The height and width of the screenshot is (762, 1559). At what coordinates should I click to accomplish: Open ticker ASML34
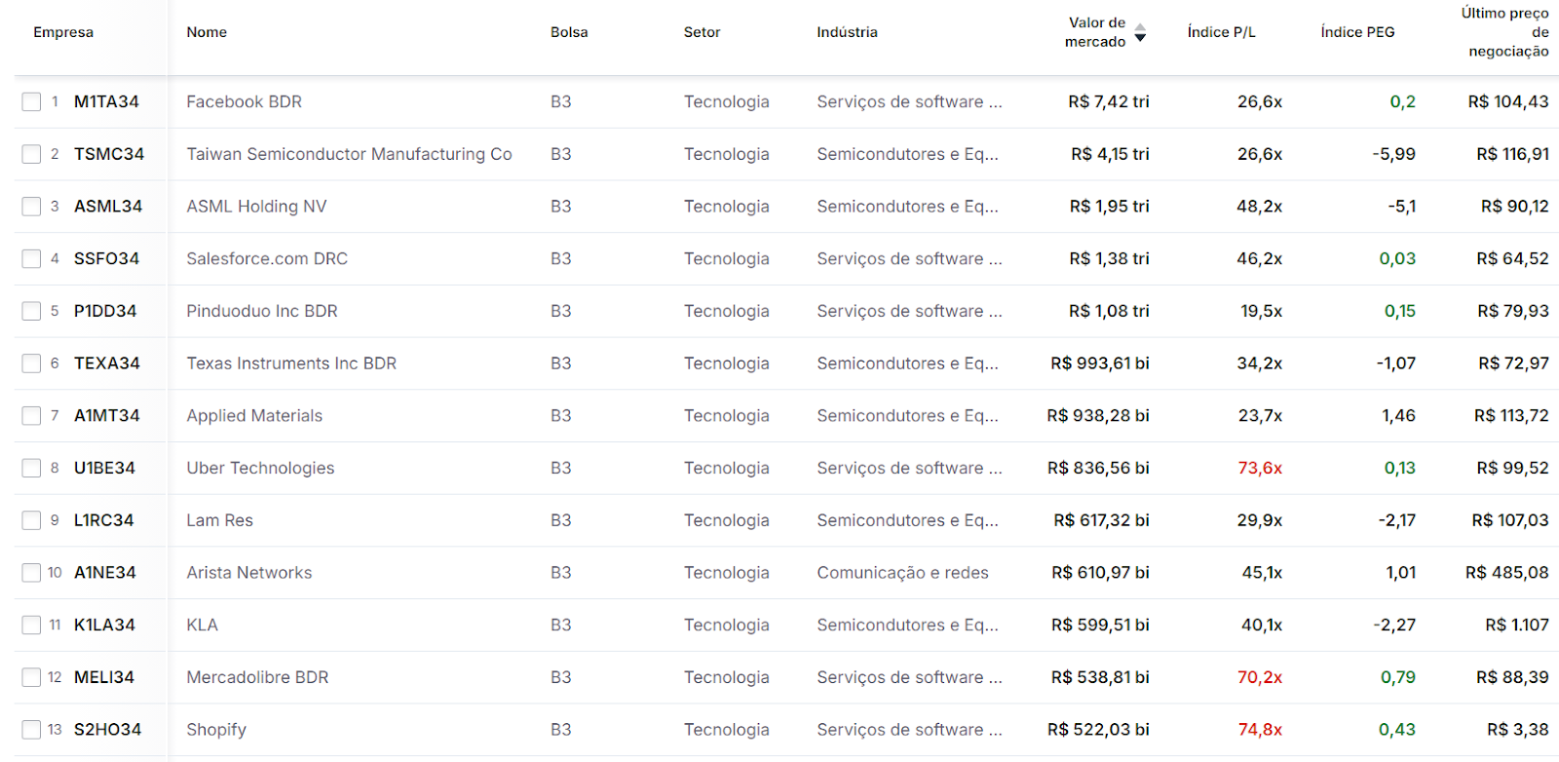(108, 207)
